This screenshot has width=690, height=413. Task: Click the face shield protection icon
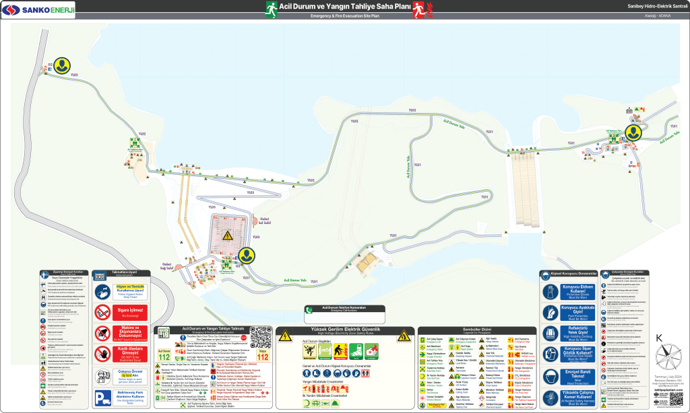tap(551, 354)
